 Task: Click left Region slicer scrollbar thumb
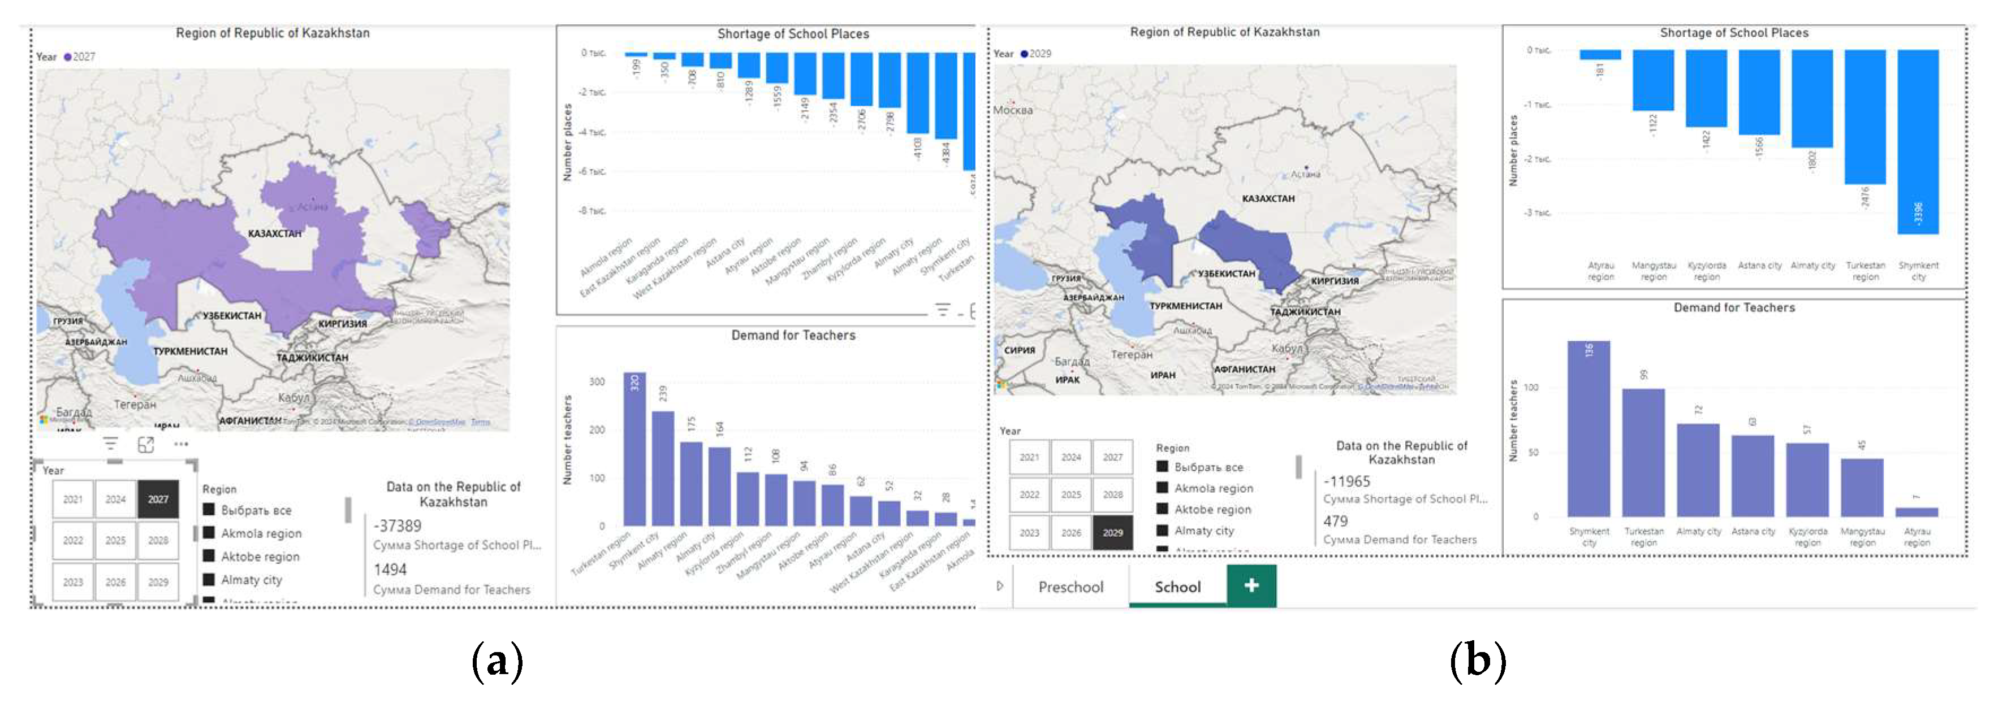point(348,510)
